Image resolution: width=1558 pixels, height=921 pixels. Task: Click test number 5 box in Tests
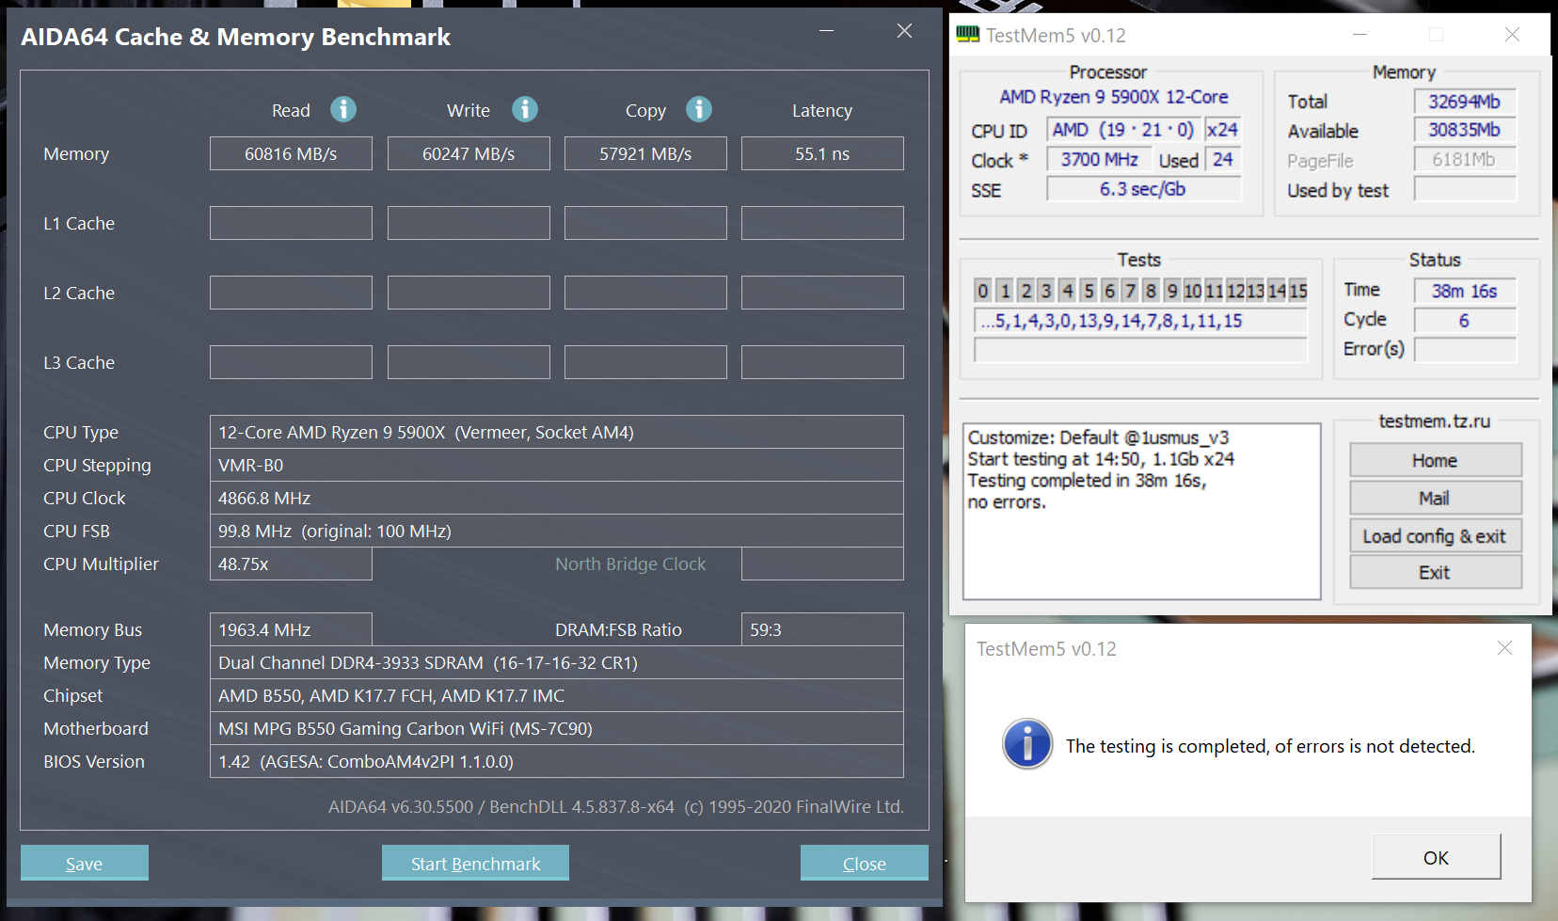point(1089,291)
